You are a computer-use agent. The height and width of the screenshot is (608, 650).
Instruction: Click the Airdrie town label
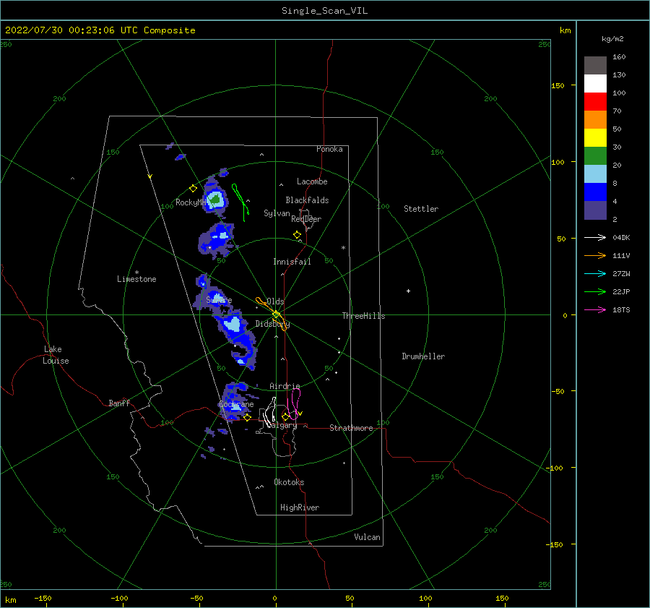(285, 386)
